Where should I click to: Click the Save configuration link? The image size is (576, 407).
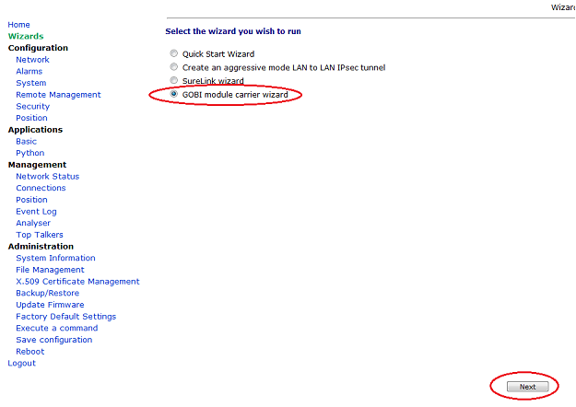53,340
